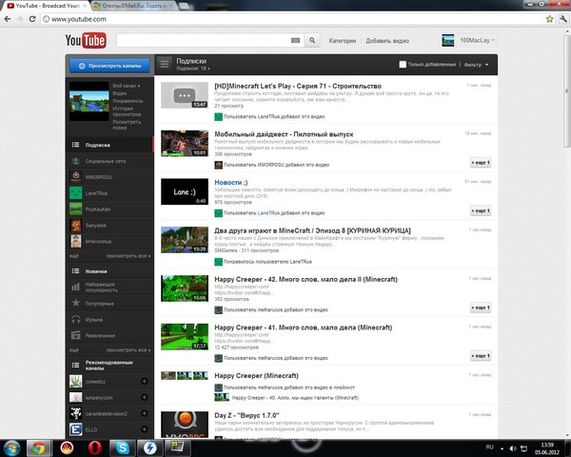Click the headphones icon for Музыка
This screenshot has width=571, height=457.
76,320
